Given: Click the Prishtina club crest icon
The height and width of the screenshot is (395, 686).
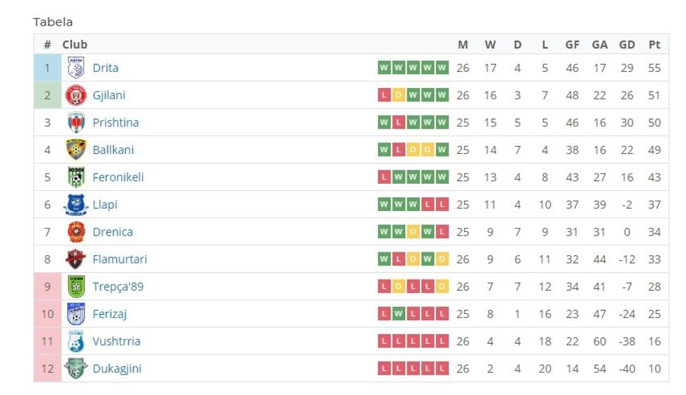Looking at the screenshot, I should (x=76, y=122).
